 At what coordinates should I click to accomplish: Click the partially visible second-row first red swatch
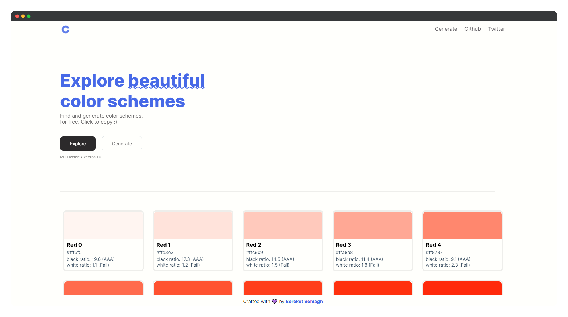103,288
